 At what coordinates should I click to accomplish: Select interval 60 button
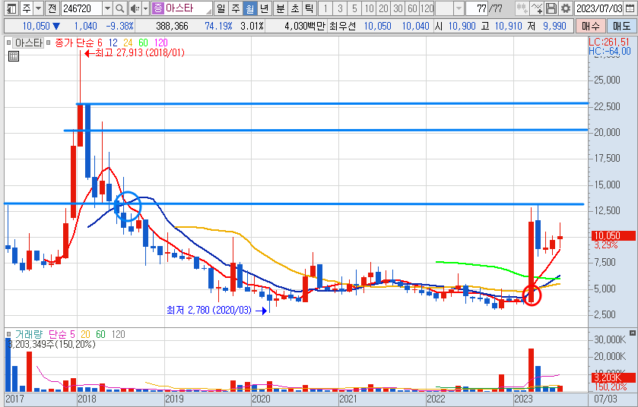(413, 8)
